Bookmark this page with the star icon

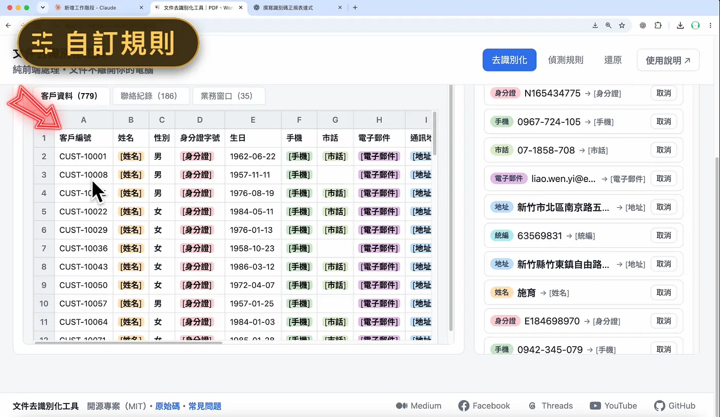click(622, 25)
